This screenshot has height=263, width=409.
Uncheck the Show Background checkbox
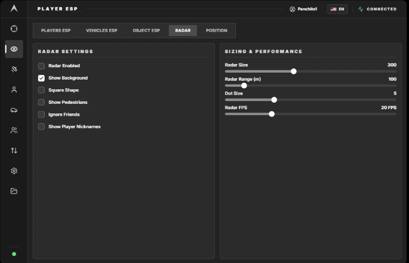point(41,78)
